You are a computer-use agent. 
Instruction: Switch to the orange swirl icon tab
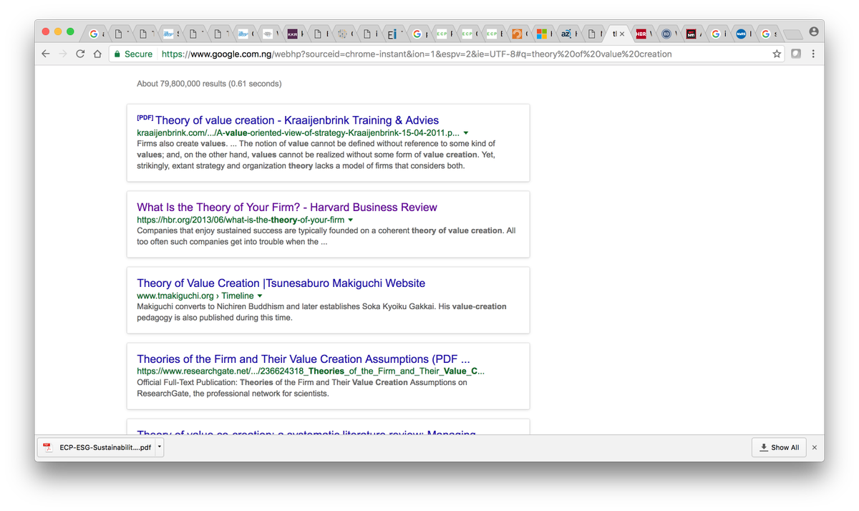(x=517, y=34)
